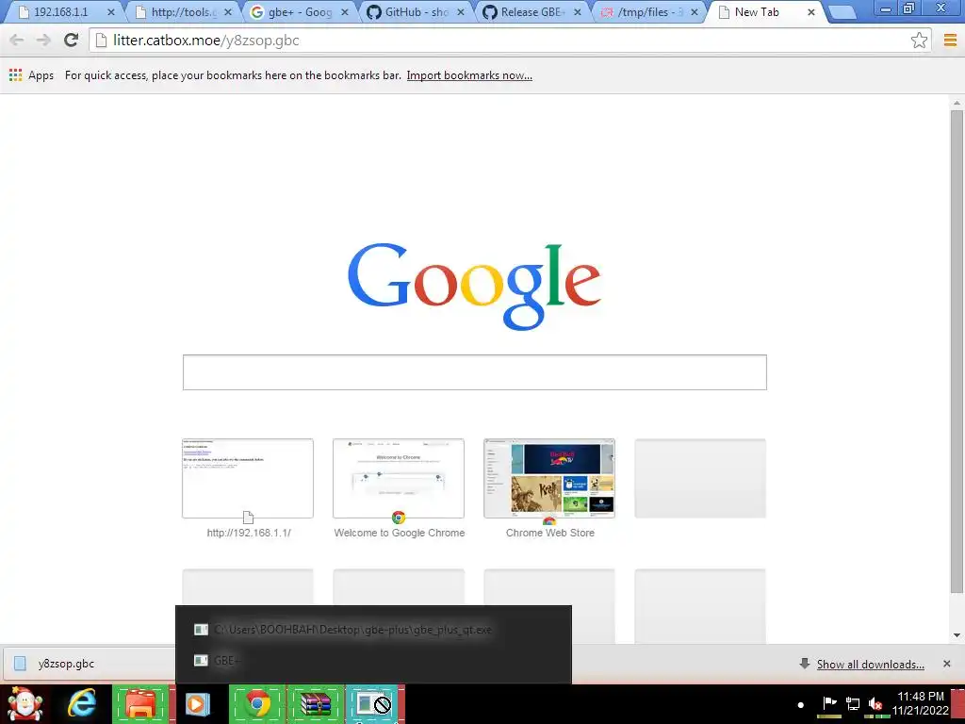Close the Release GBE+ tab
965x724 pixels.
click(578, 11)
